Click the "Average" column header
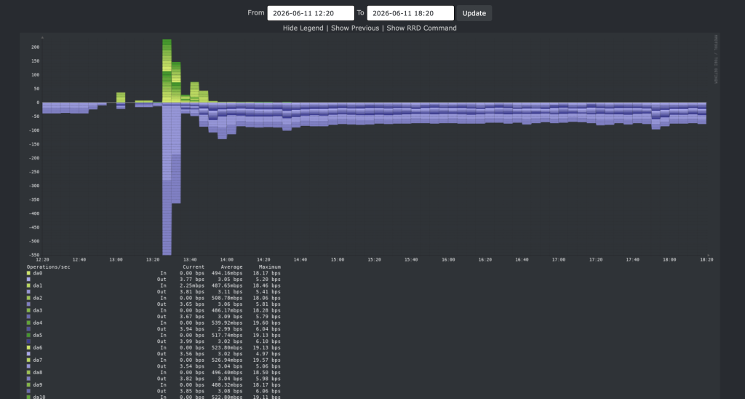 point(231,267)
